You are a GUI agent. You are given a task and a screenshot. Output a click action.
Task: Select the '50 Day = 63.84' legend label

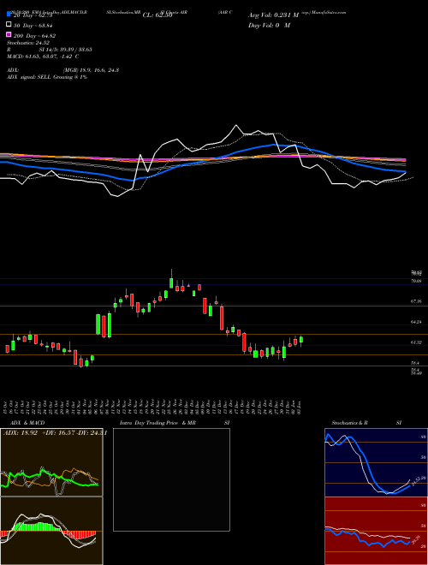coord(33,26)
